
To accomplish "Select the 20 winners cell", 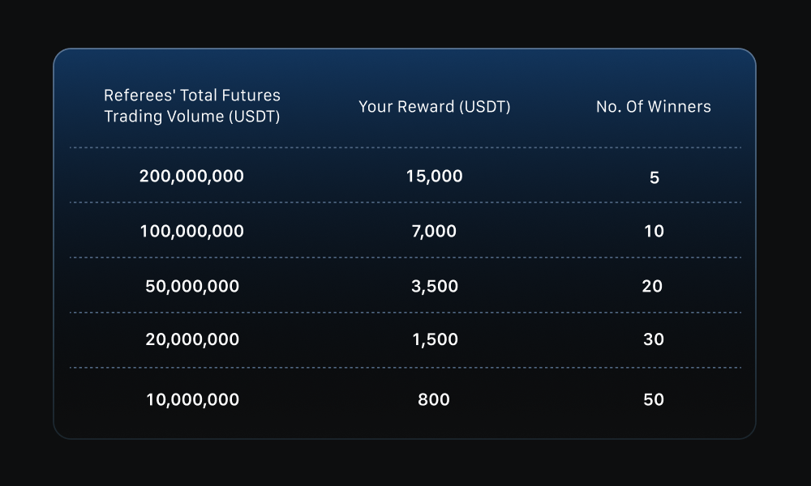I will 652,286.
